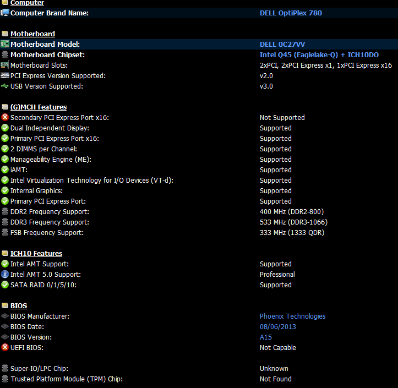Click green check for Primary PCI Express Port x16

pyautogui.click(x=5, y=138)
